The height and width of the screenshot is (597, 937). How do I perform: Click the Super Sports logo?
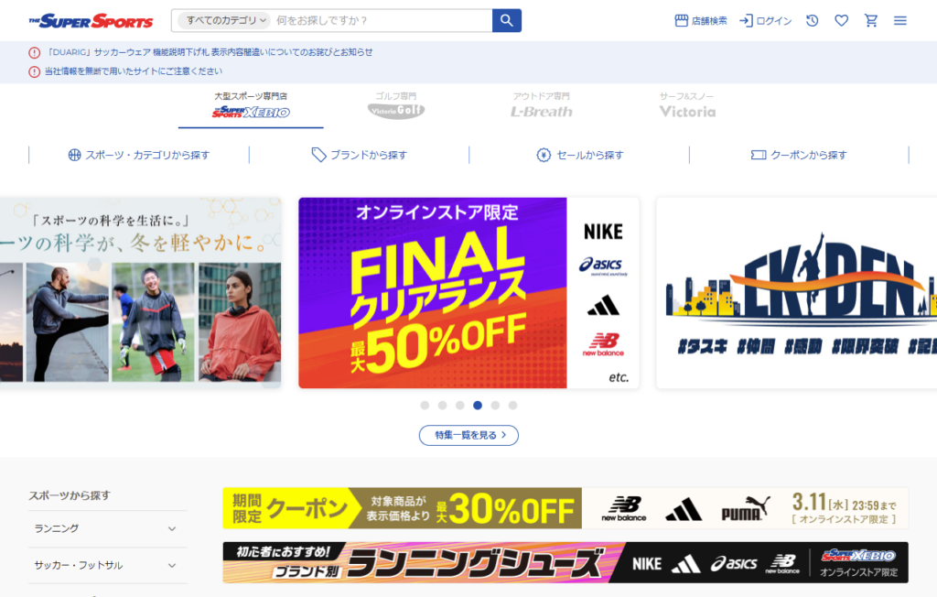(x=91, y=21)
